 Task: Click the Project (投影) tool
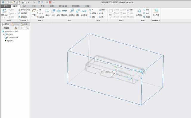click(130, 10)
